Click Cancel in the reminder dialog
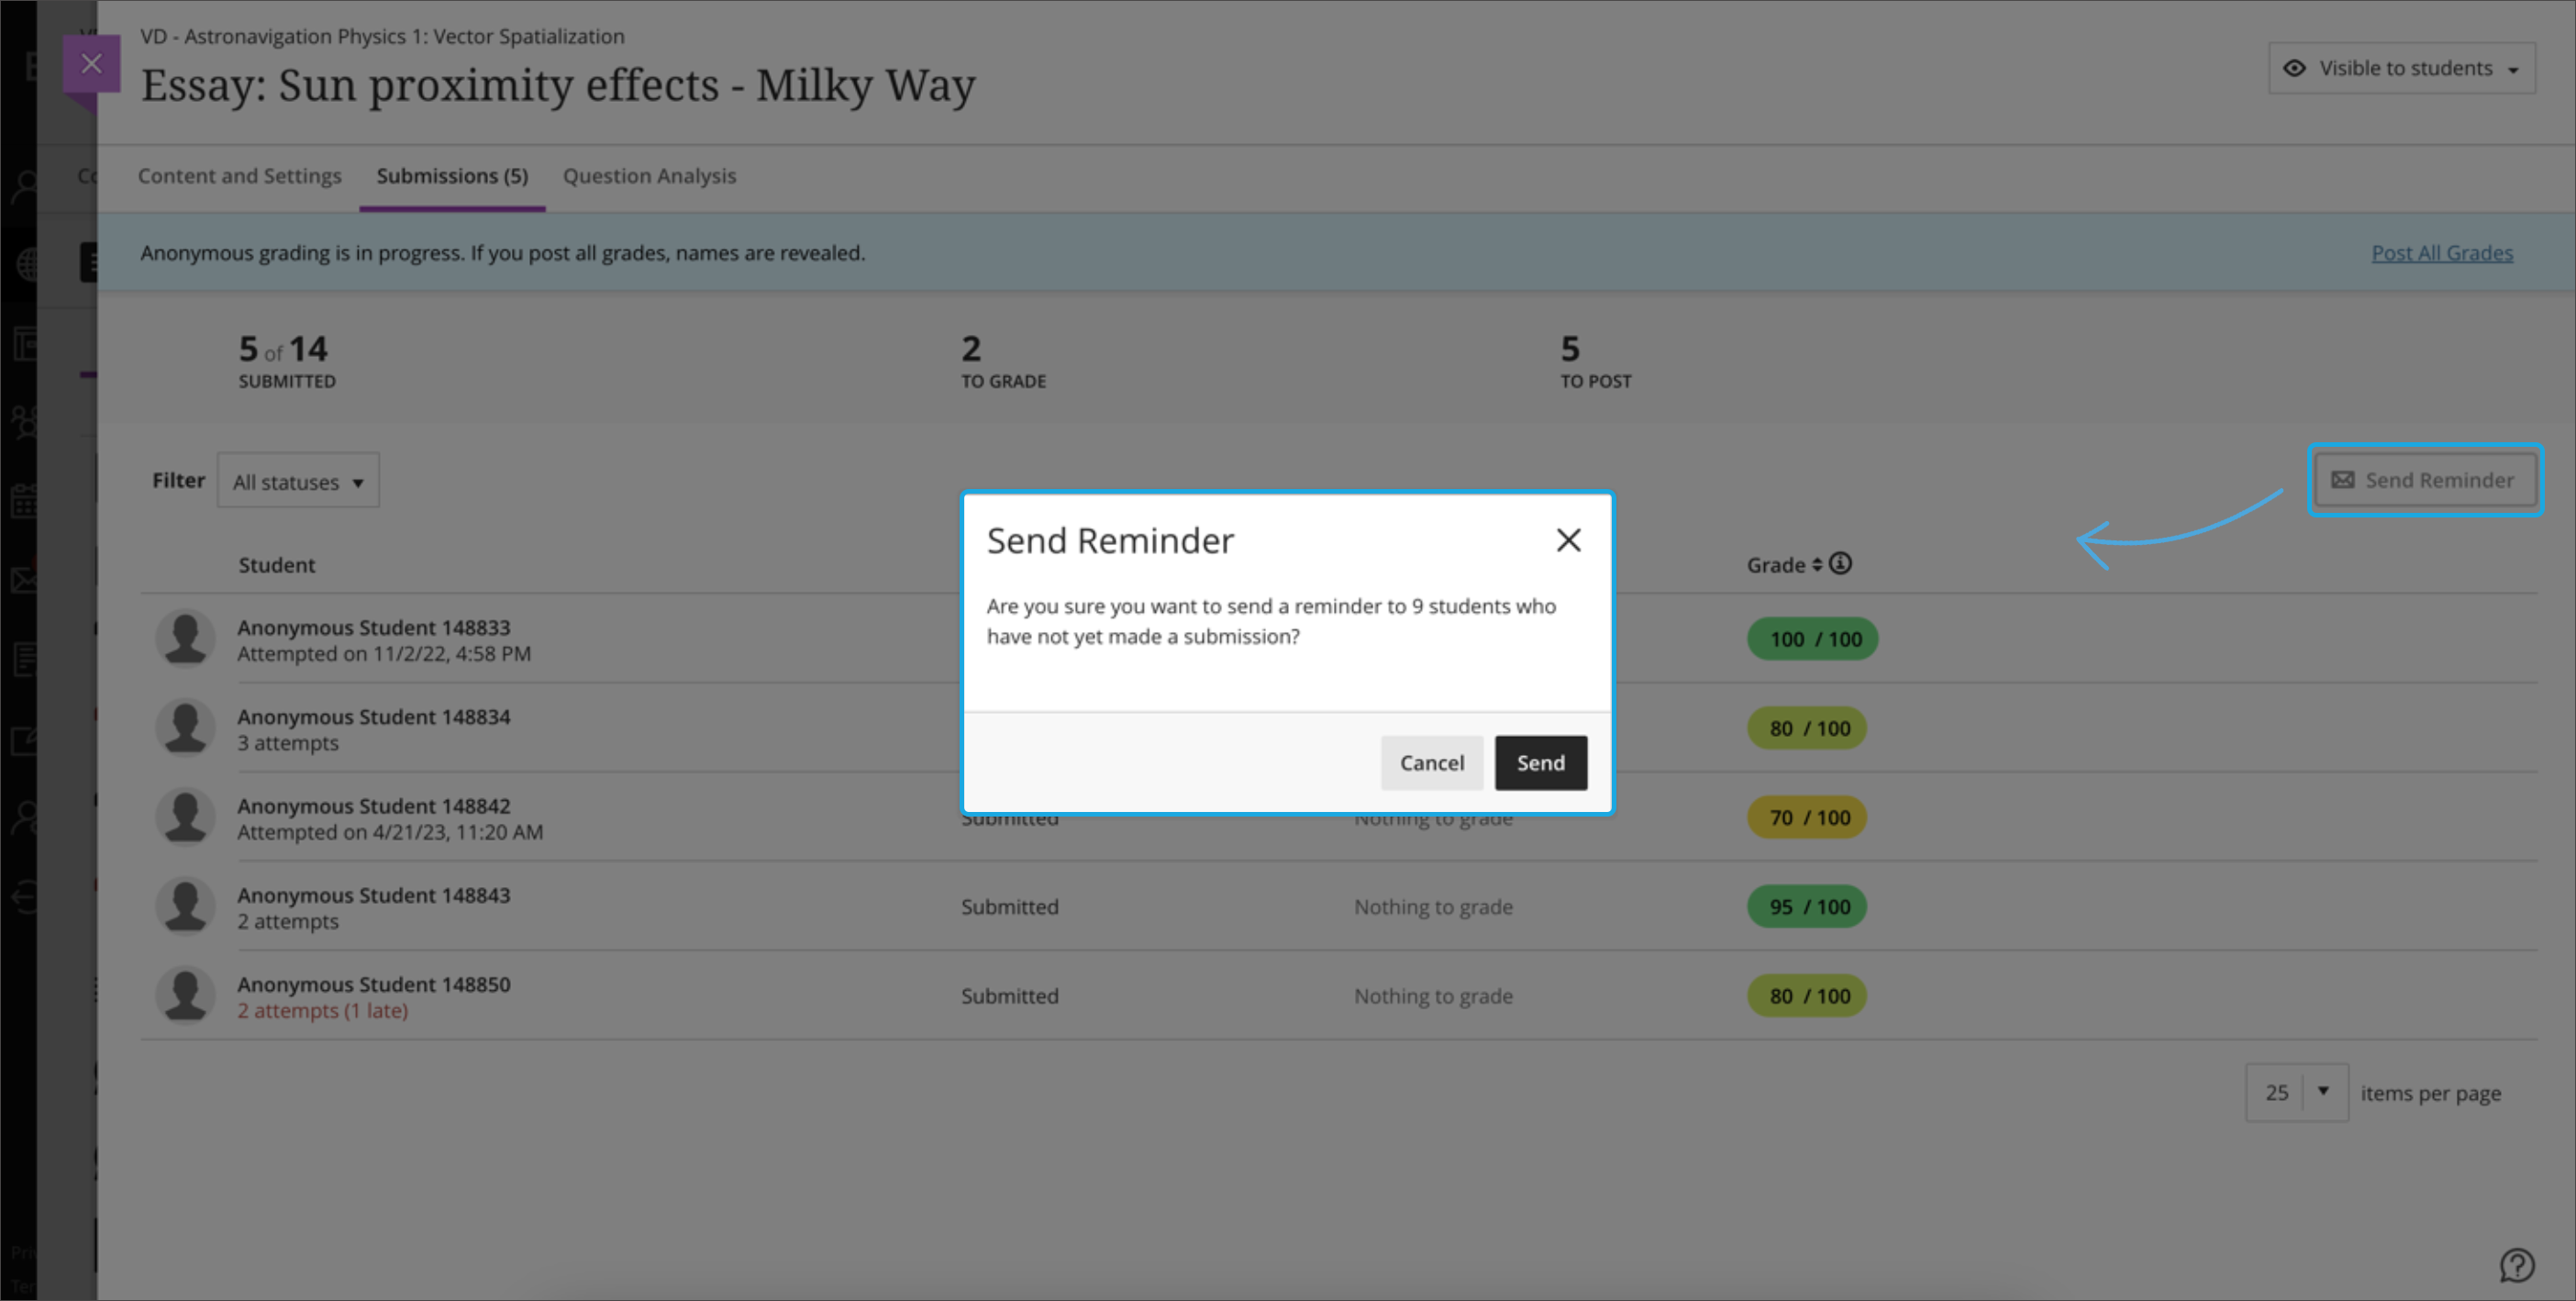 [x=1431, y=763]
